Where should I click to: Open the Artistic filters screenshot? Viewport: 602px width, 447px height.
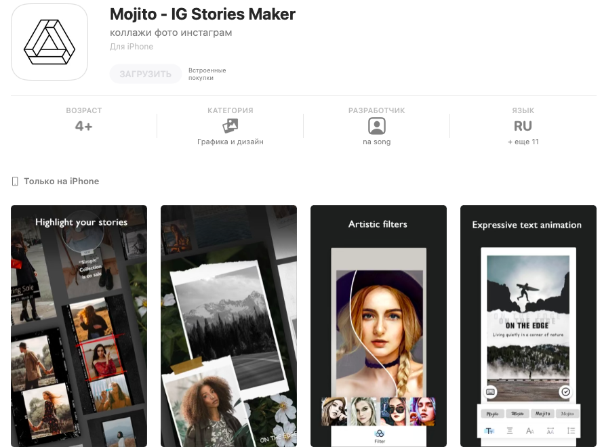coord(378,326)
